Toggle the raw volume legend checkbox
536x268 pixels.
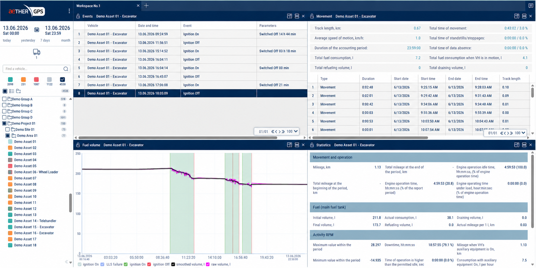coord(208,264)
